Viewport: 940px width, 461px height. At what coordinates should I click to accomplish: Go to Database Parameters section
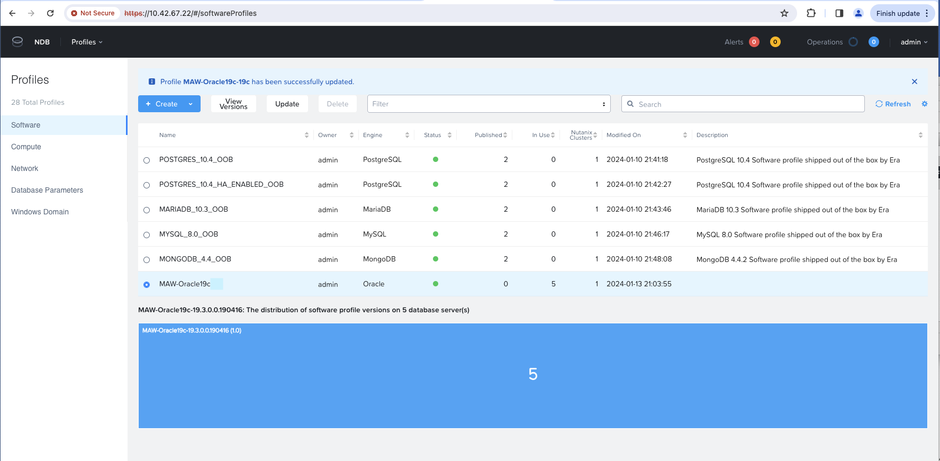(x=47, y=190)
